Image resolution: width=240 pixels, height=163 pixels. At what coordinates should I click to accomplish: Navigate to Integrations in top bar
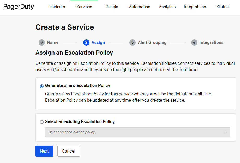click(195, 7)
